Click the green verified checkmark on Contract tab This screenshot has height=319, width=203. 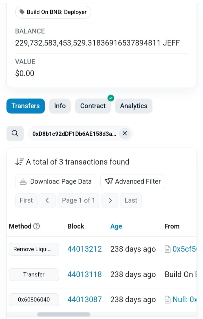click(x=111, y=98)
